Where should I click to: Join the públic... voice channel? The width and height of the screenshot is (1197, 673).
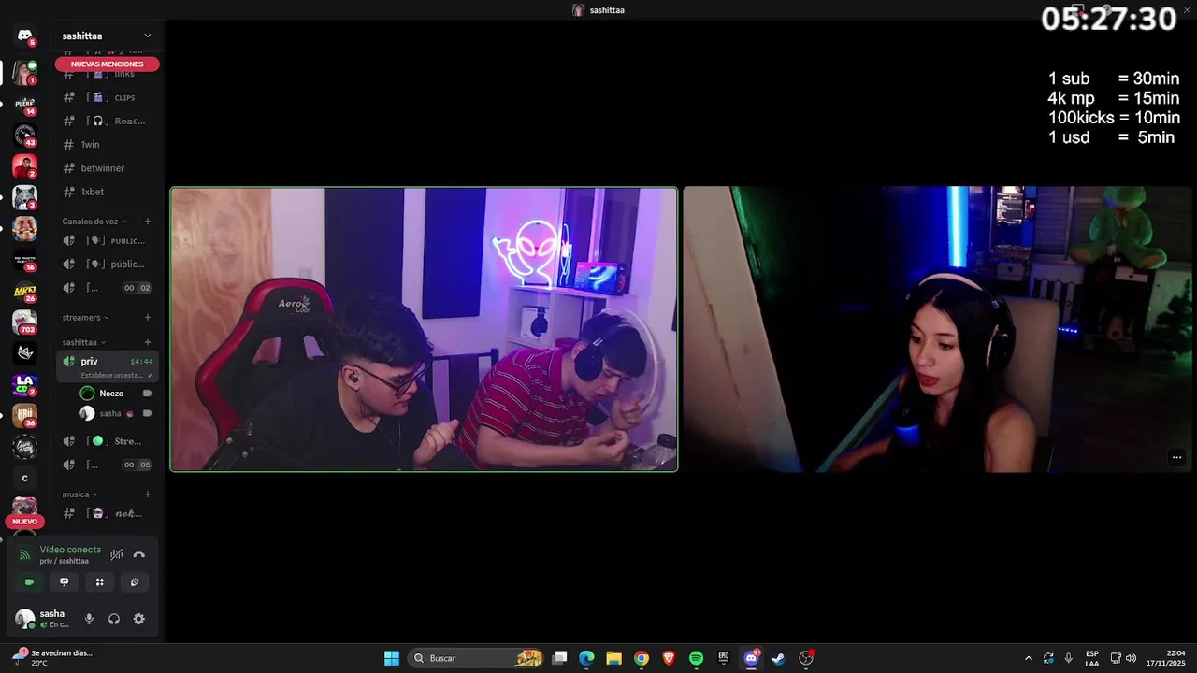point(106,264)
